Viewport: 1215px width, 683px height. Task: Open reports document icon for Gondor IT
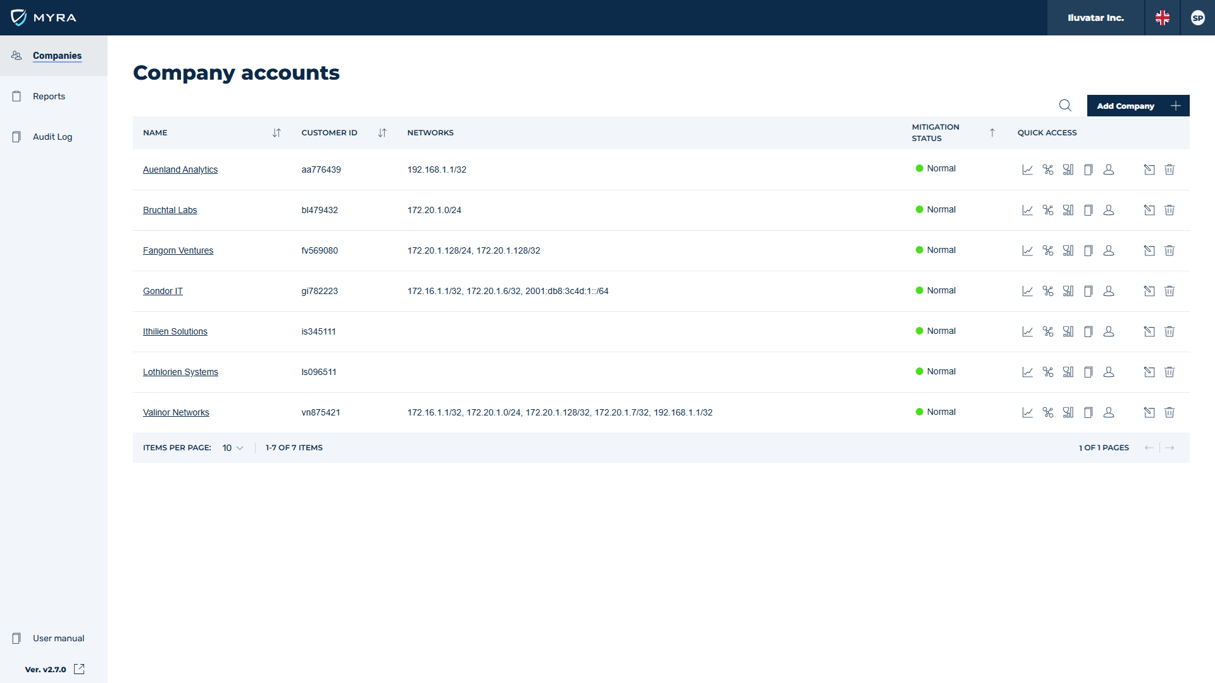pos(1088,291)
